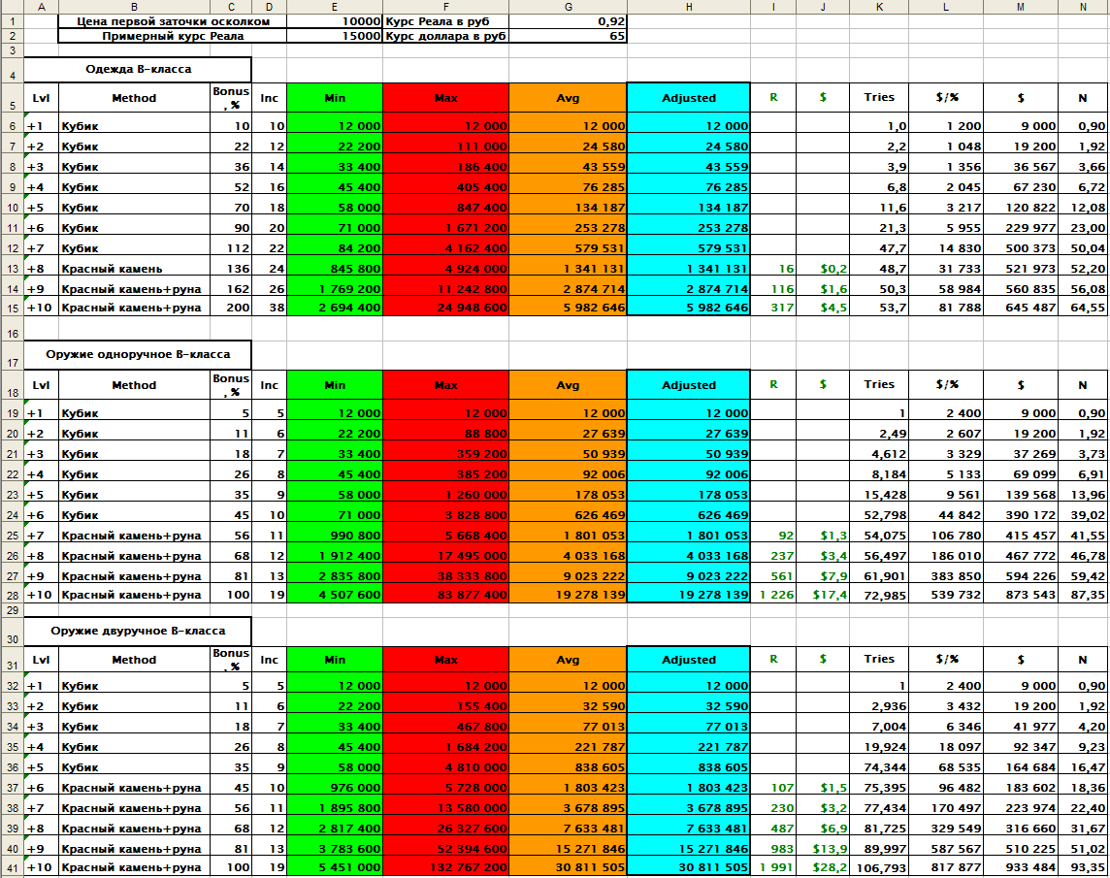This screenshot has width=1110, height=878.
Task: Select the red Max header in row 18
Action: [445, 385]
